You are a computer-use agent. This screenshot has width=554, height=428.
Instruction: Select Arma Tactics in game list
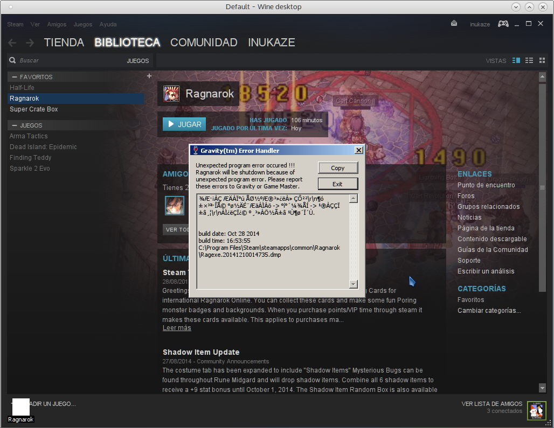click(75, 136)
